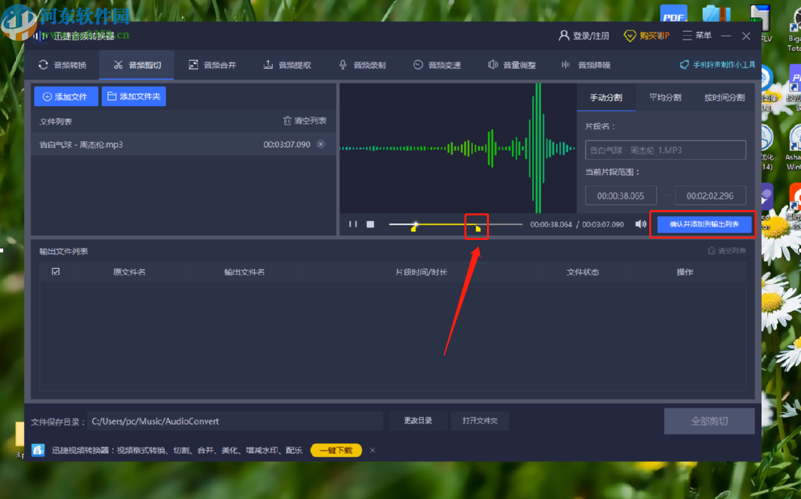Click the right yellow clip end marker
801x499 pixels.
[x=477, y=229]
